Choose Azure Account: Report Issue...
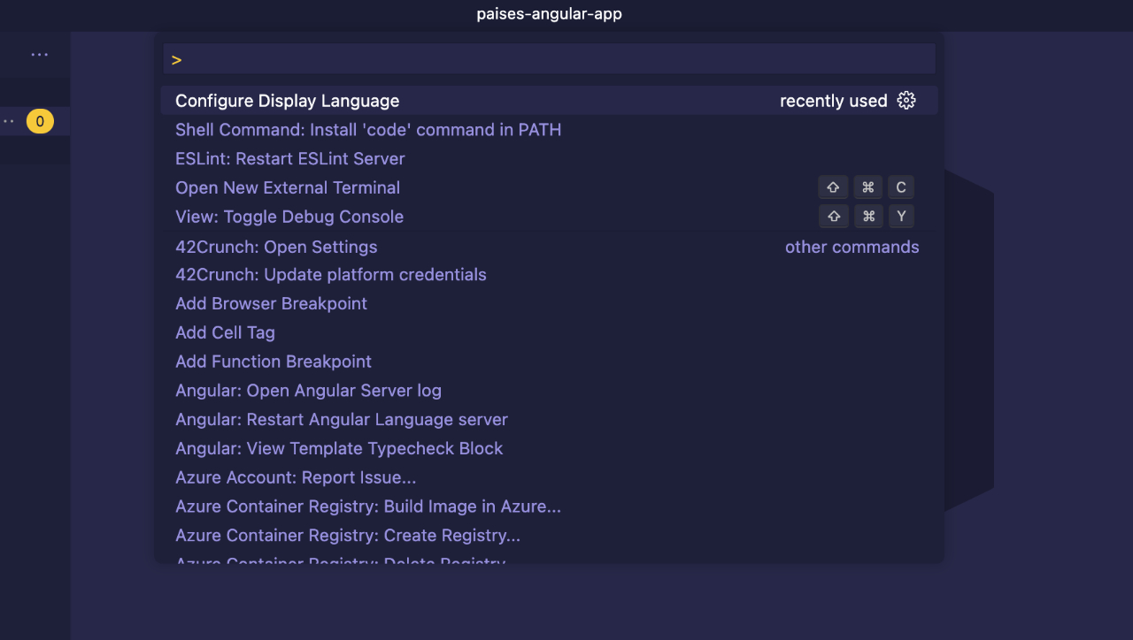This screenshot has height=640, width=1133. (x=549, y=477)
